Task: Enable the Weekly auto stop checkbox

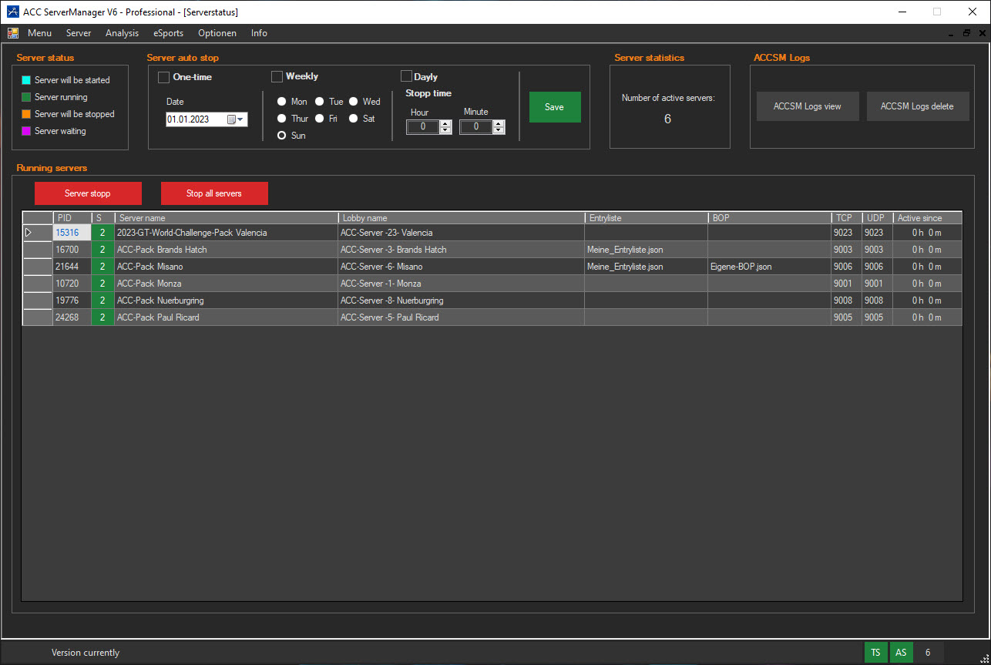Action: [277, 76]
